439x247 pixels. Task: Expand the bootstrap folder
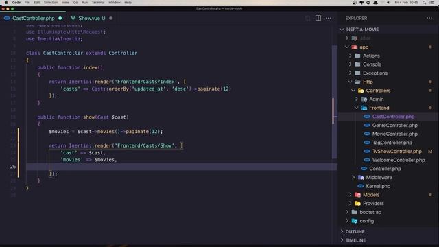(347, 212)
